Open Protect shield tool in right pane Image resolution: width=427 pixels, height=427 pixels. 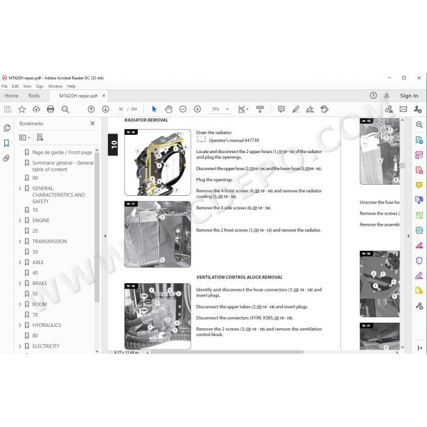pyautogui.click(x=419, y=260)
